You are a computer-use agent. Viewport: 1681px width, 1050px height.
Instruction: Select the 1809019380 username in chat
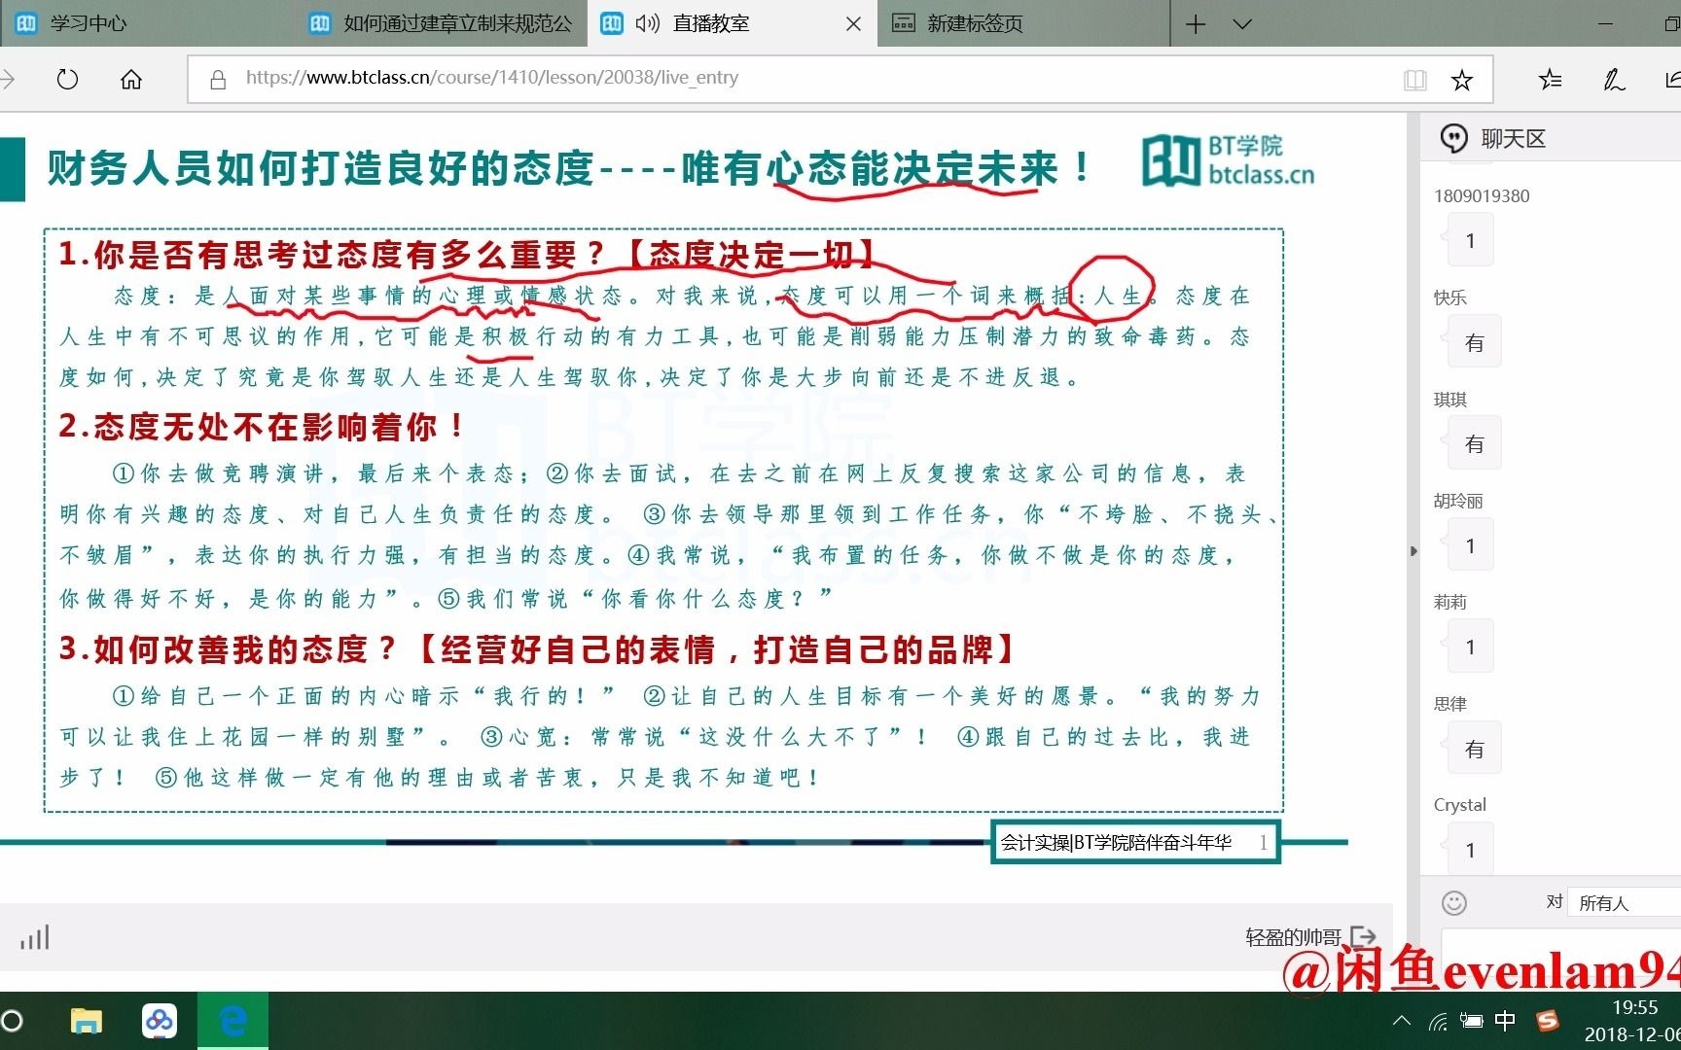pyautogui.click(x=1482, y=195)
